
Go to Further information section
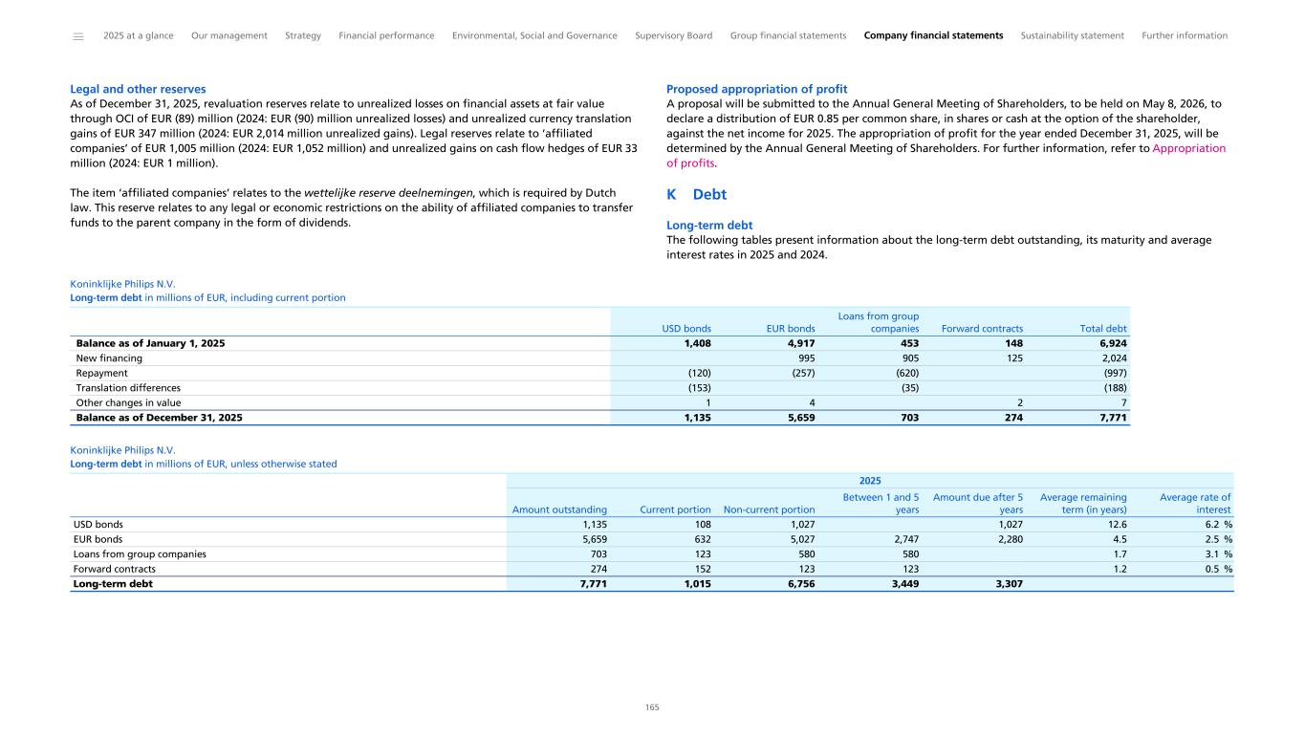[x=1185, y=35]
